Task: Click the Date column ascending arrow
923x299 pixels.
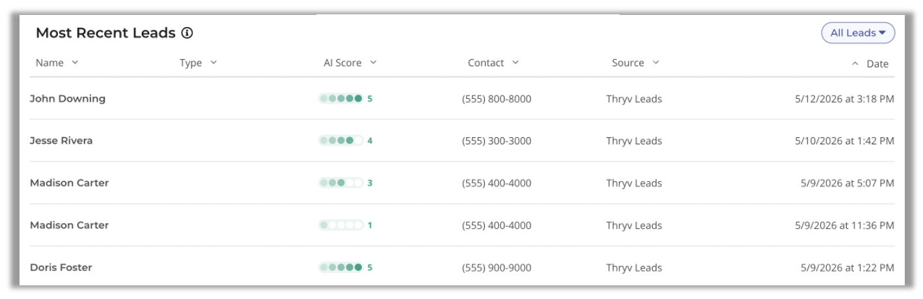Action: tap(855, 64)
